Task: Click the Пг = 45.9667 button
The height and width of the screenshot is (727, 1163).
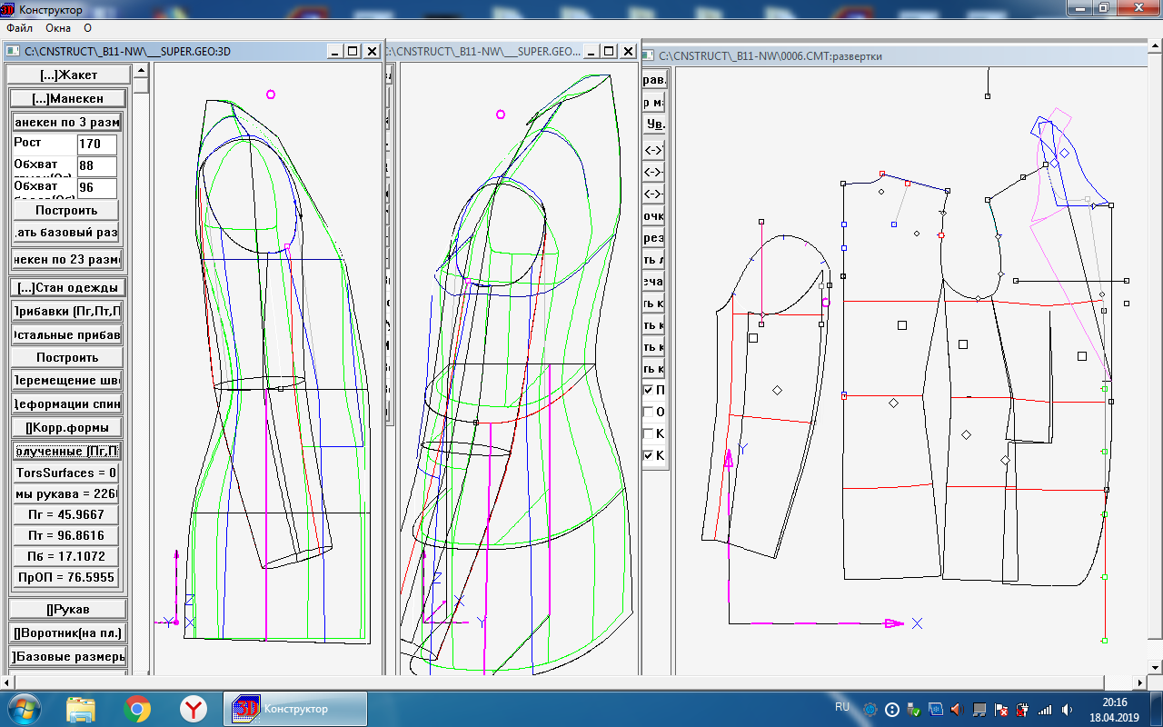Action: [x=66, y=514]
